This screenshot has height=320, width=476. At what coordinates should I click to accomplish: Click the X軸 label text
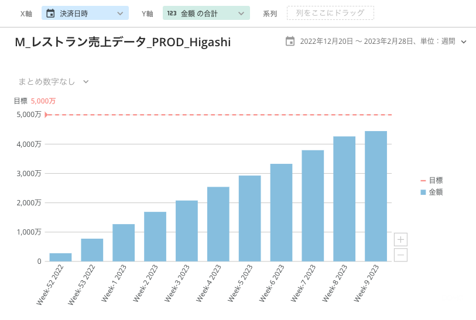click(26, 13)
